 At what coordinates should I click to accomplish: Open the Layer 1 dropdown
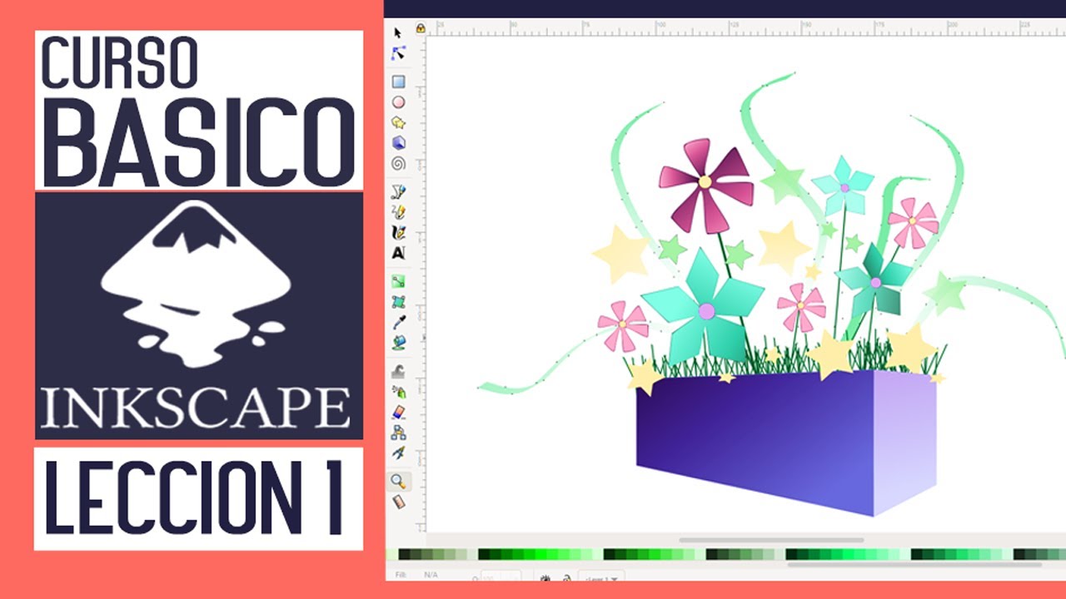[603, 577]
